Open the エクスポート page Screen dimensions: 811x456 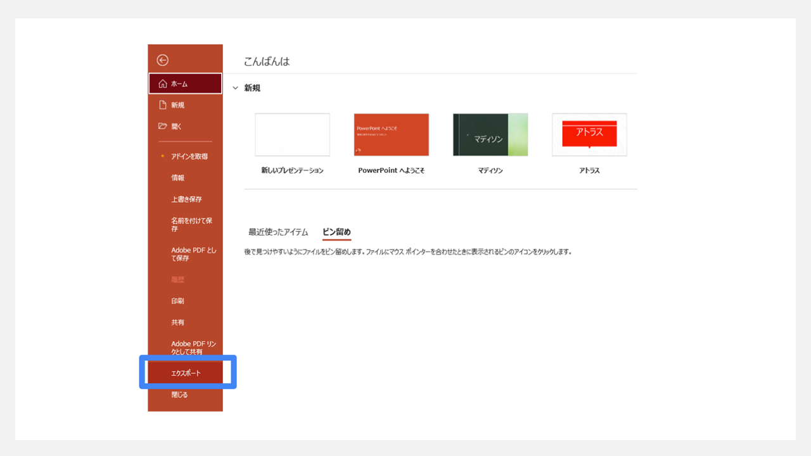click(x=185, y=373)
